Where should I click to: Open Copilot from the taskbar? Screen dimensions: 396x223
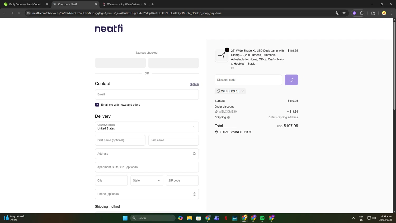coord(181,218)
